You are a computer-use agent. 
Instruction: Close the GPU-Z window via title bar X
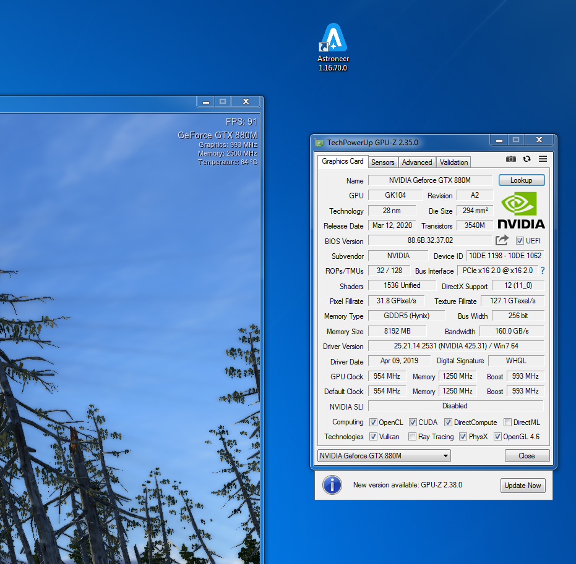coord(539,140)
